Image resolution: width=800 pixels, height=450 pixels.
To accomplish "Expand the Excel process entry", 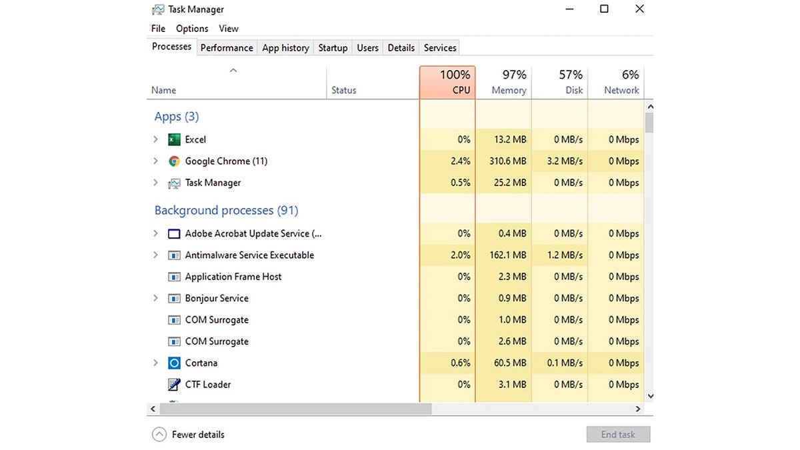I will (x=155, y=139).
